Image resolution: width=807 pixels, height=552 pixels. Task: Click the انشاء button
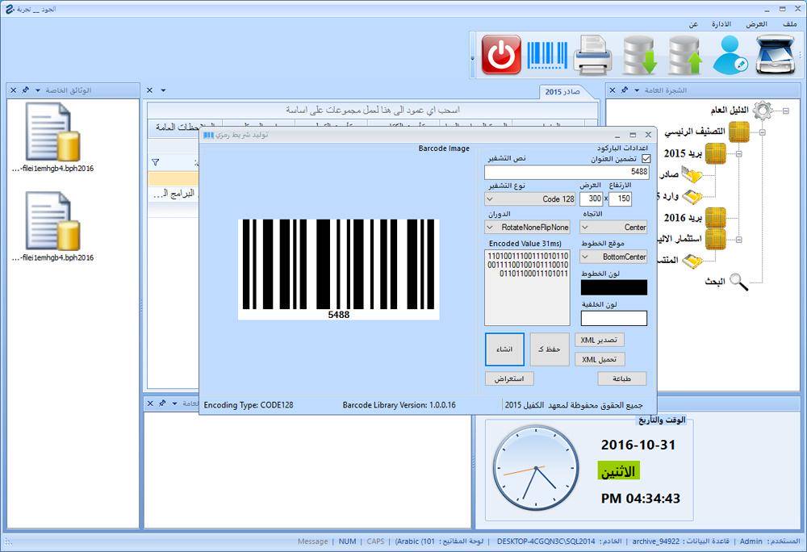[x=504, y=349]
